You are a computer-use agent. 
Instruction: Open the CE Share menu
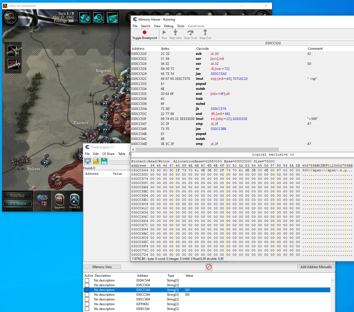coord(108,154)
